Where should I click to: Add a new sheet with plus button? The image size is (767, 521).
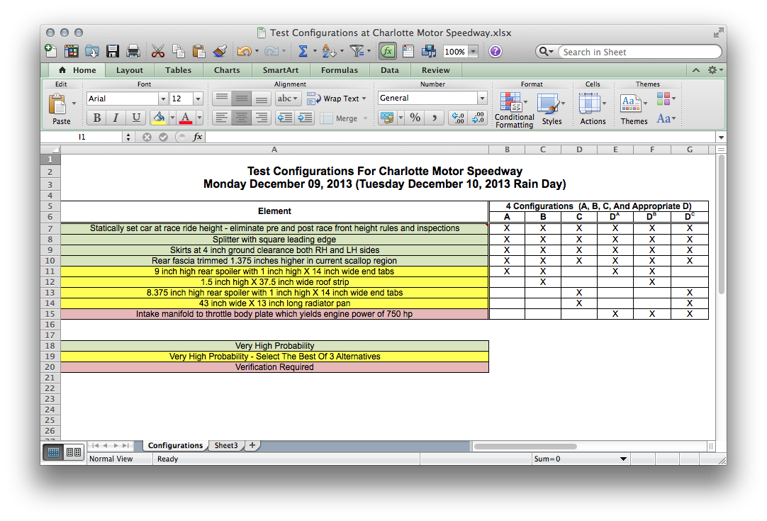[252, 445]
